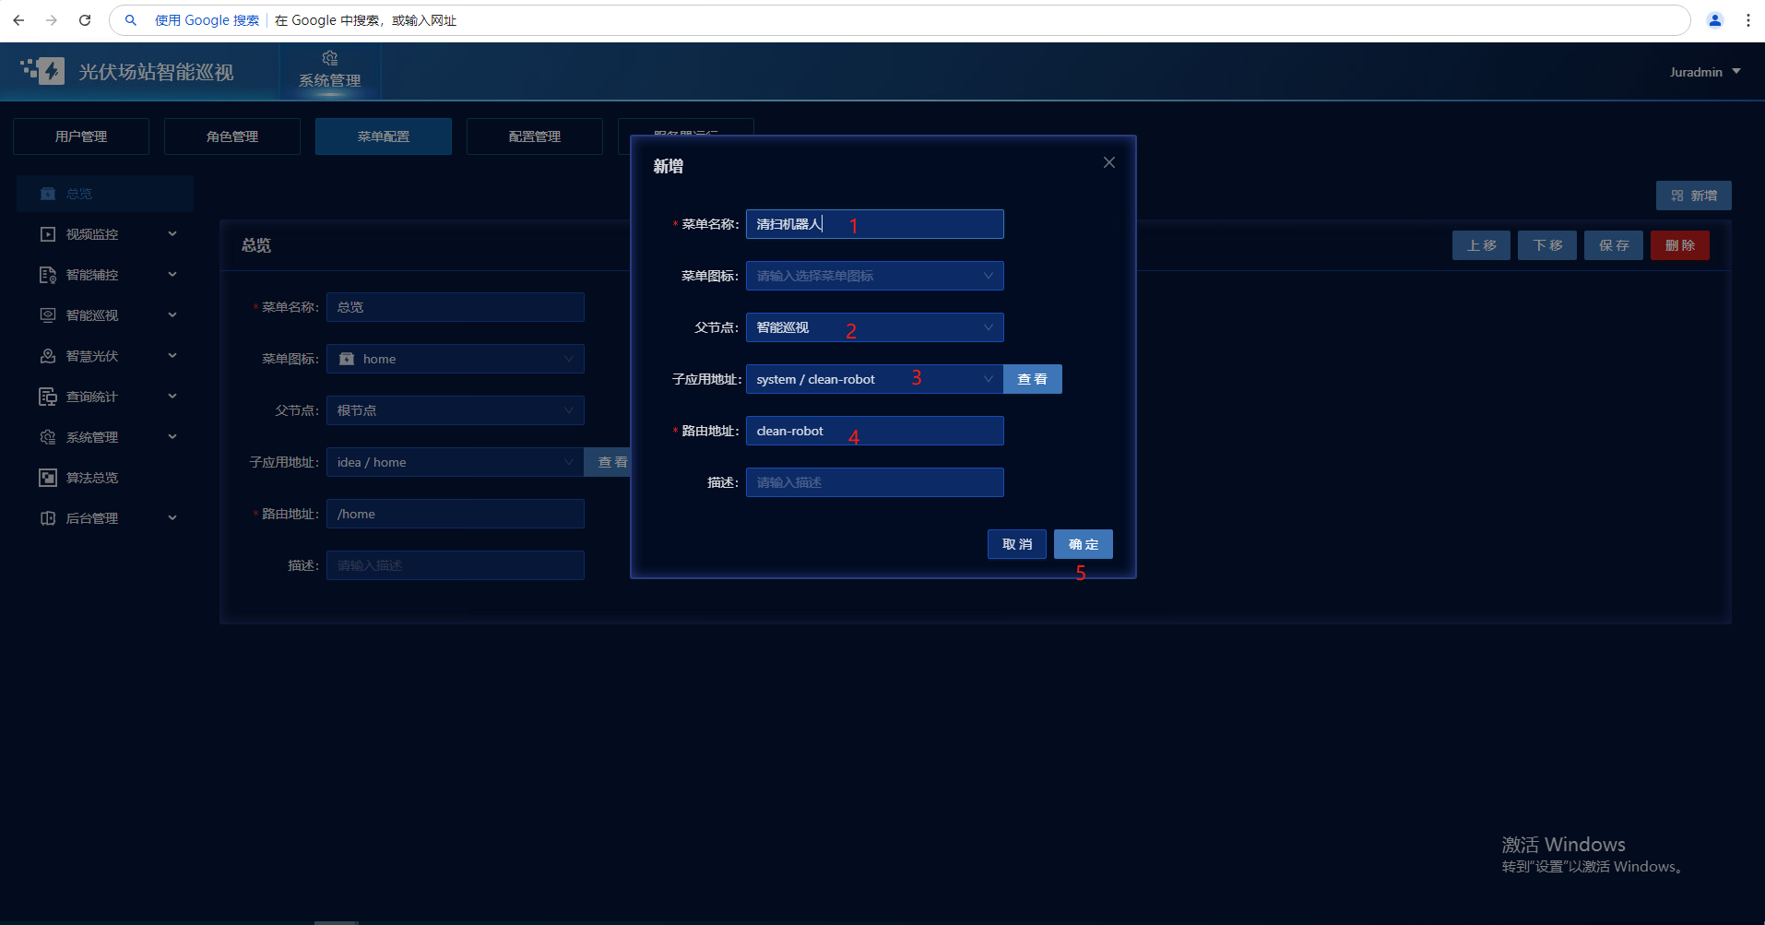Click the browser address bar
The height and width of the screenshot is (925, 1765).
click(x=899, y=20)
